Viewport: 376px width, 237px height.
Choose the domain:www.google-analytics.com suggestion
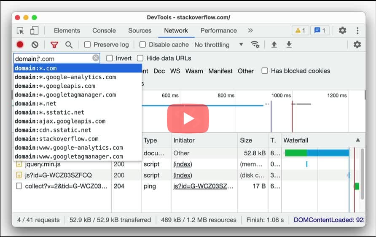pos(78,148)
